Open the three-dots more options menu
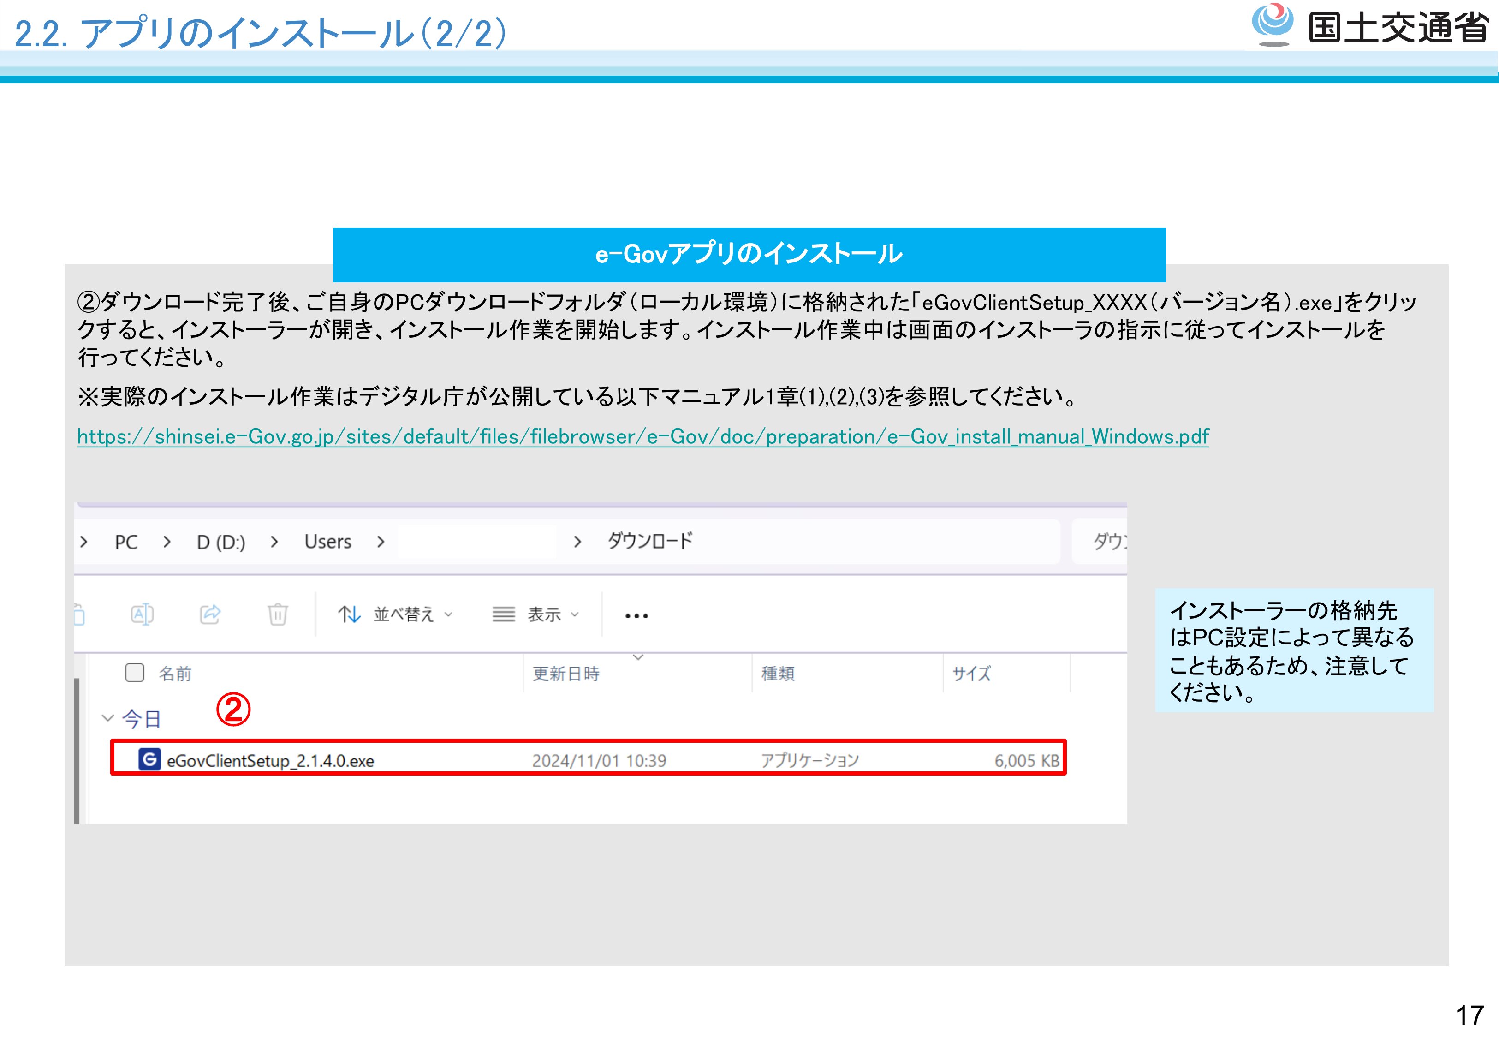 click(x=636, y=615)
